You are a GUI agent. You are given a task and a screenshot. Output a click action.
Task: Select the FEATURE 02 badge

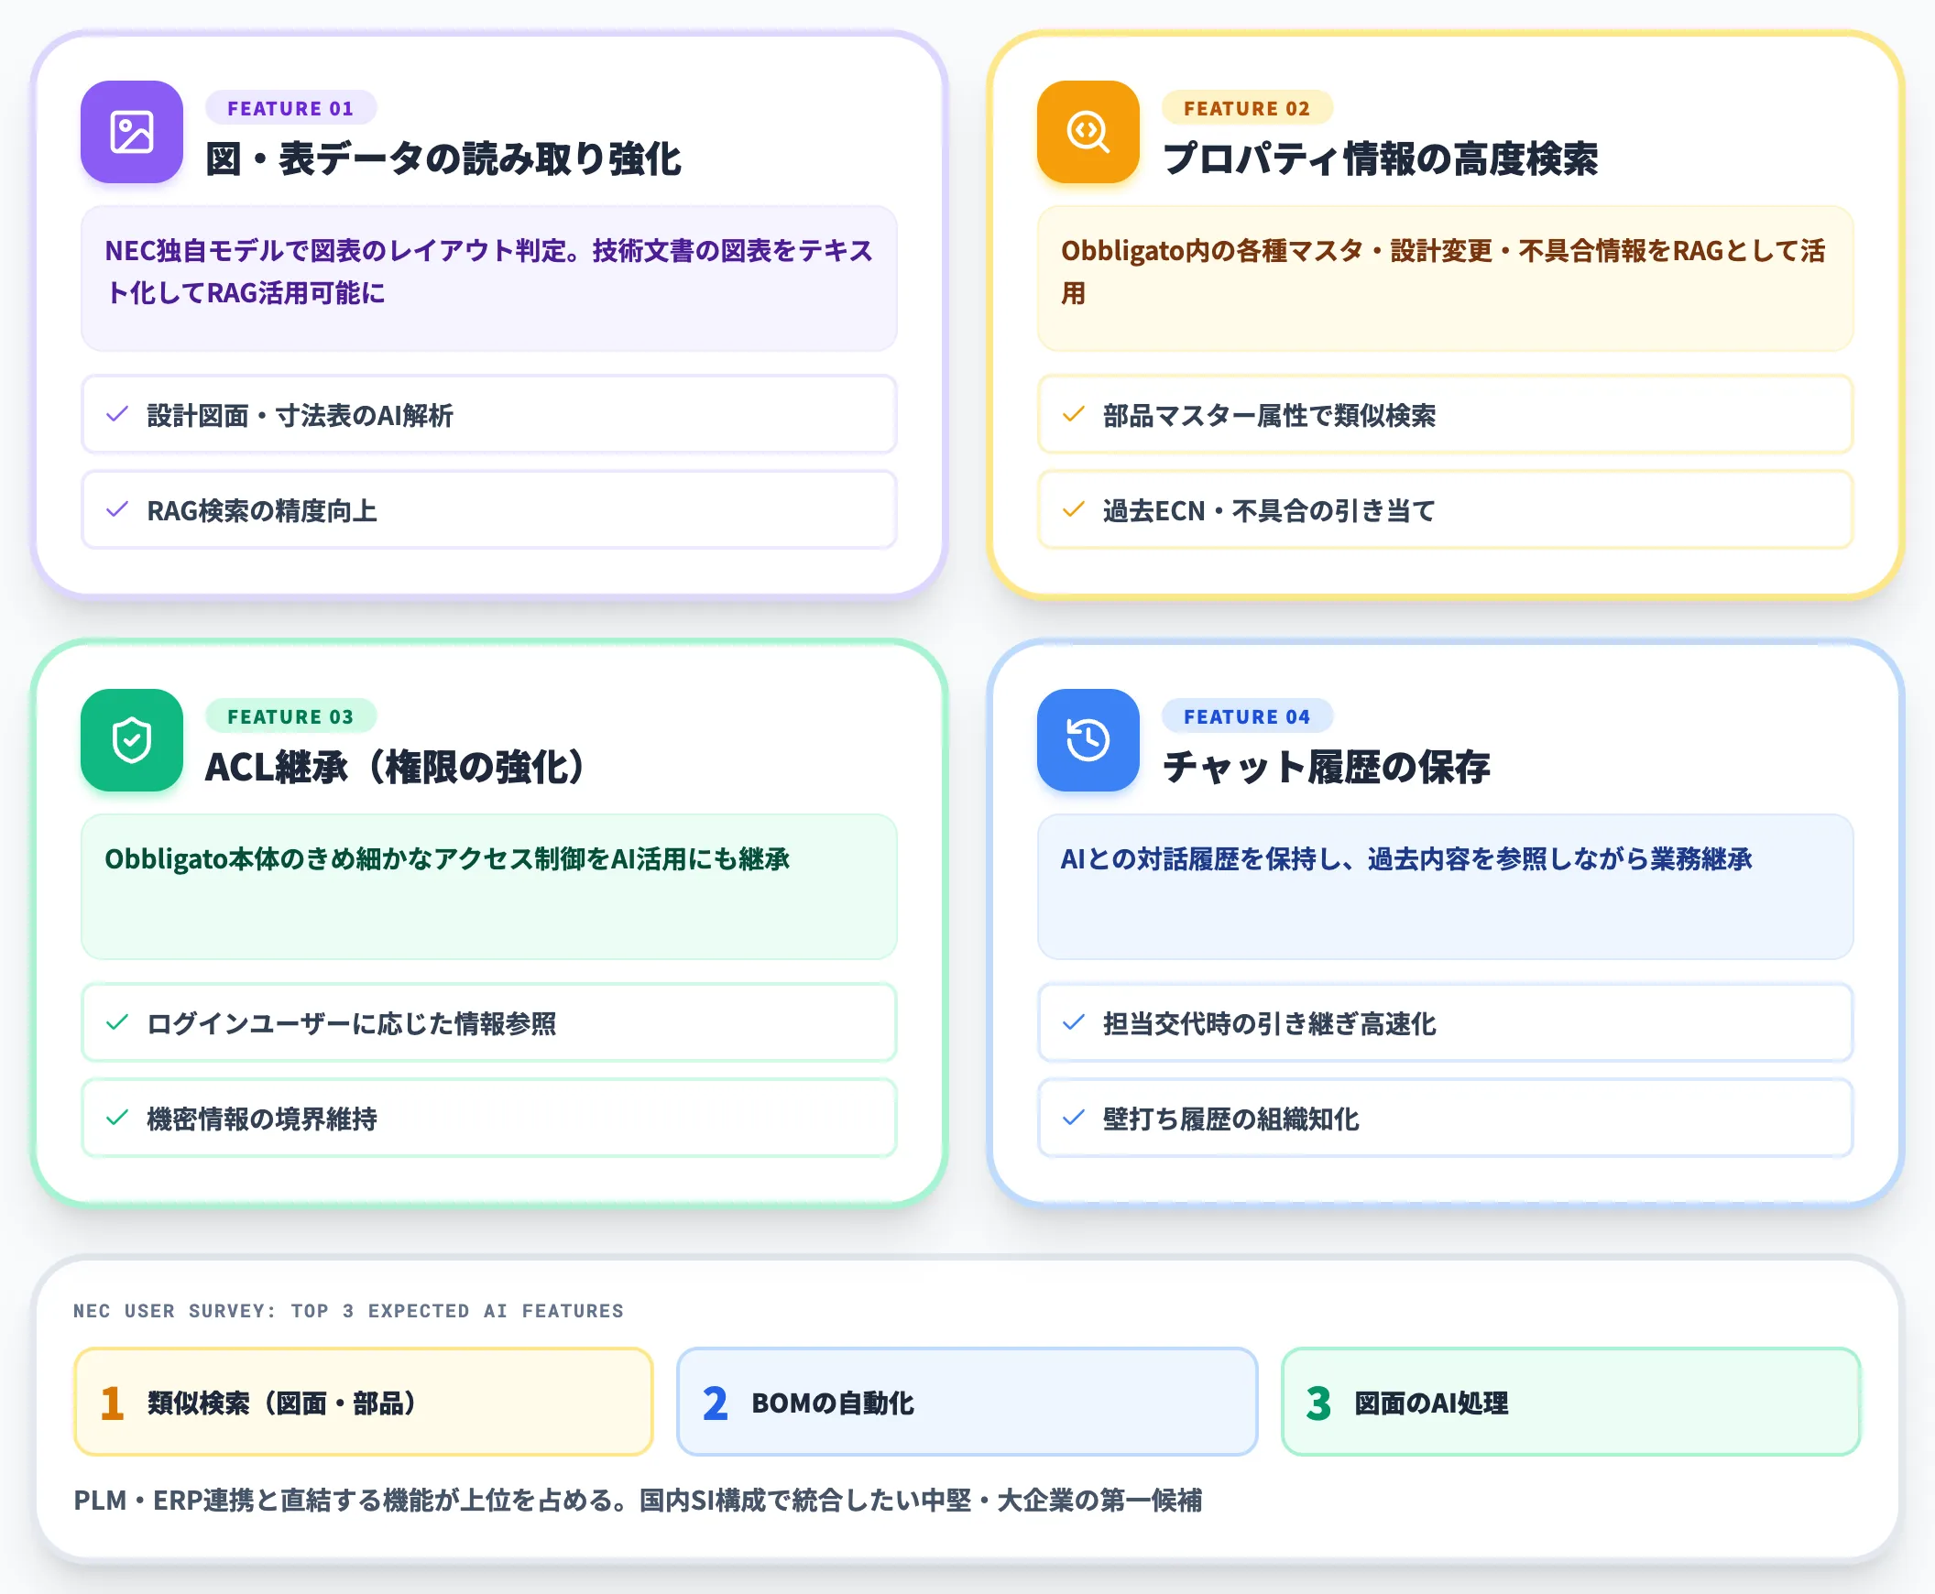click(x=1246, y=108)
